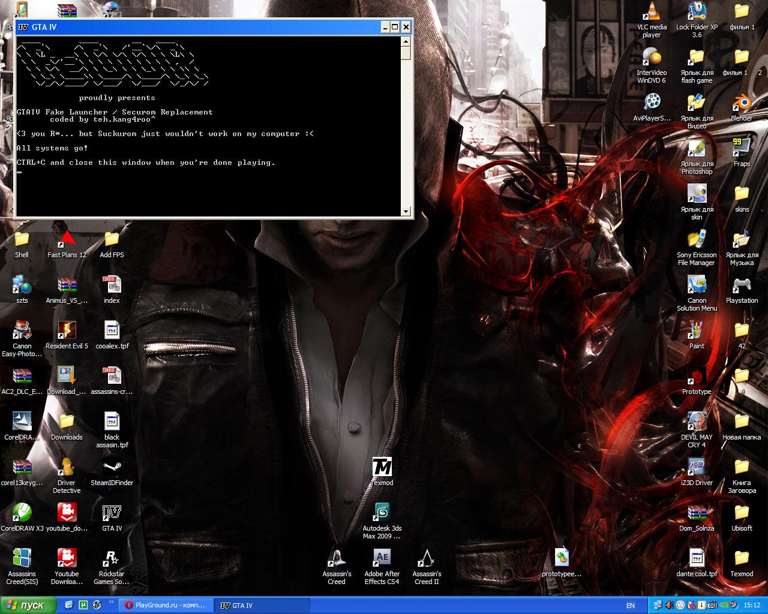Open the EN language indicator
The width and height of the screenshot is (768, 614).
631,606
